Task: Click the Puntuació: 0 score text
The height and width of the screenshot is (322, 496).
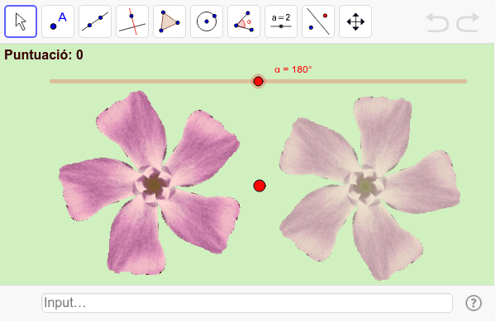Action: (x=44, y=55)
